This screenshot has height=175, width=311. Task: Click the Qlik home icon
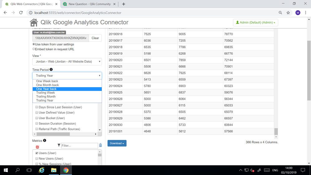34,22
